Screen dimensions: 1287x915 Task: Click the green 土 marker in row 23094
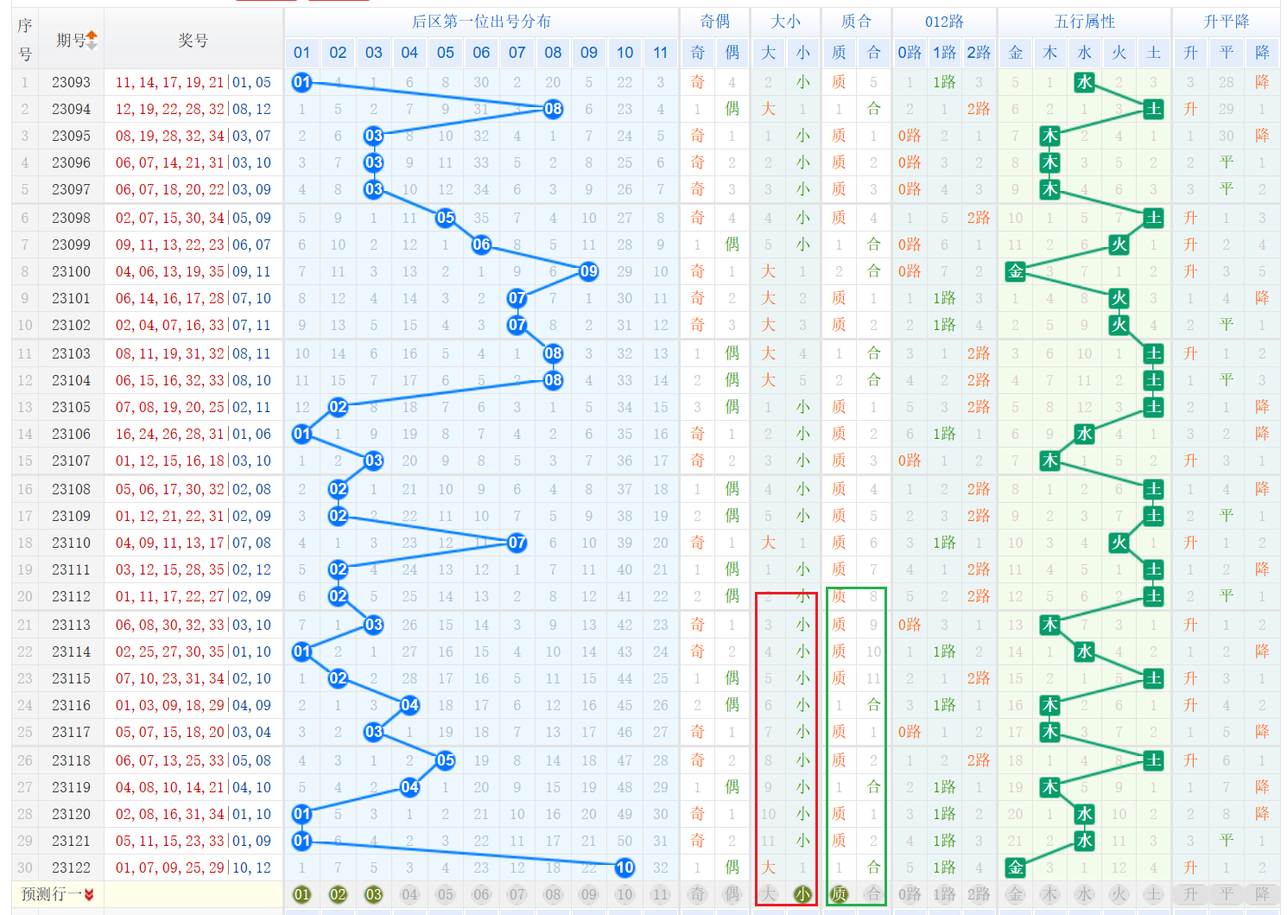[1153, 109]
